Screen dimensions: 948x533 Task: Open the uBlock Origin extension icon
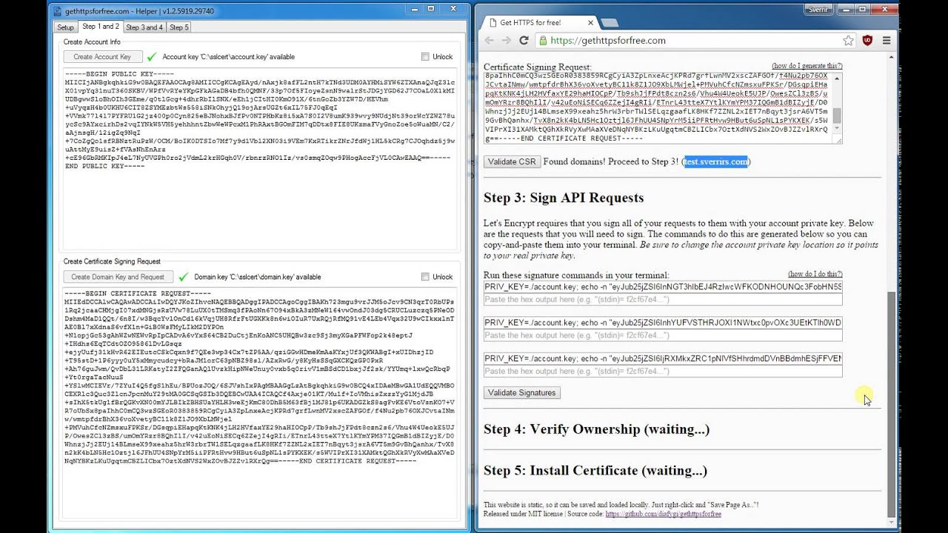(867, 41)
